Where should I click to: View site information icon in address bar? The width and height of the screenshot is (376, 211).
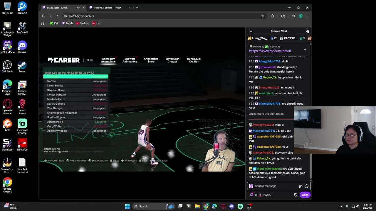pyautogui.click(x=66, y=16)
